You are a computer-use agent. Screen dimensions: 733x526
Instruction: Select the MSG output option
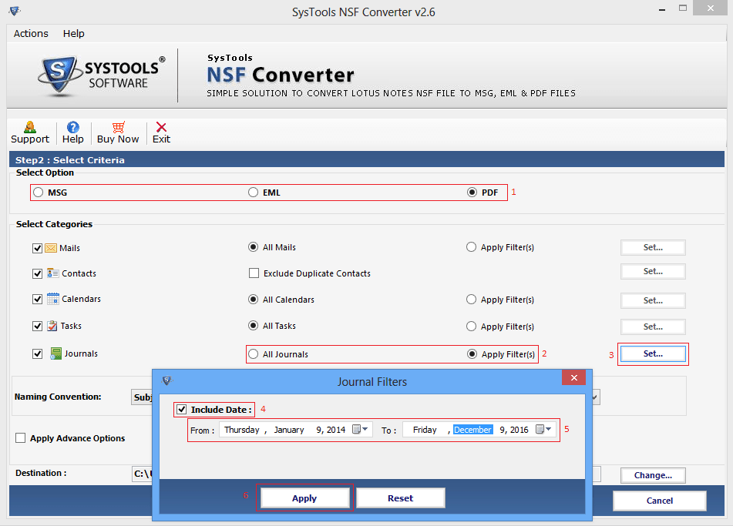click(39, 193)
